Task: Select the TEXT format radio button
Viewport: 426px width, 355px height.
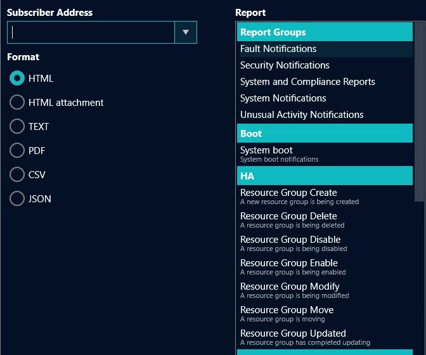Action: pyautogui.click(x=17, y=127)
